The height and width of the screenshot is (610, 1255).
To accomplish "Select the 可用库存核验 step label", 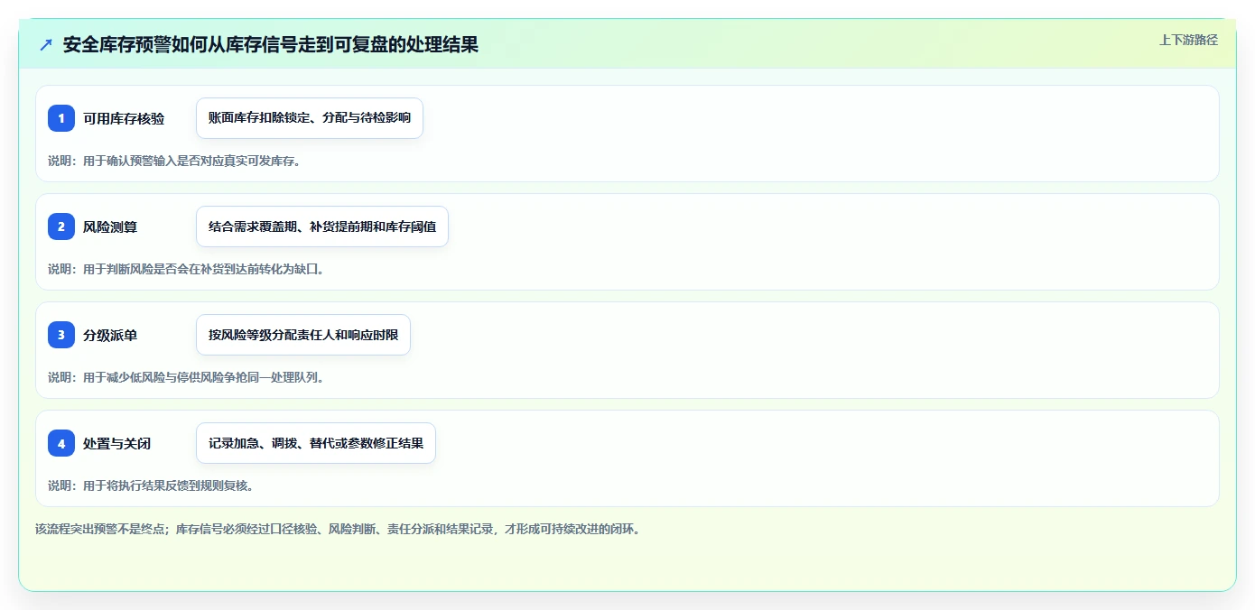I will point(124,118).
